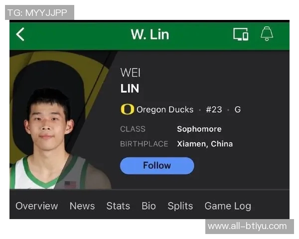Follow Wei Lin with the blue button
Image resolution: width=299 pixels, height=239 pixels.
[157, 166]
